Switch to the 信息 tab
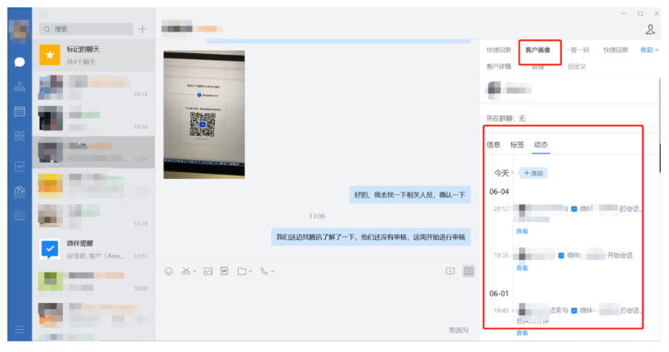The height and width of the screenshot is (352, 669). point(493,145)
